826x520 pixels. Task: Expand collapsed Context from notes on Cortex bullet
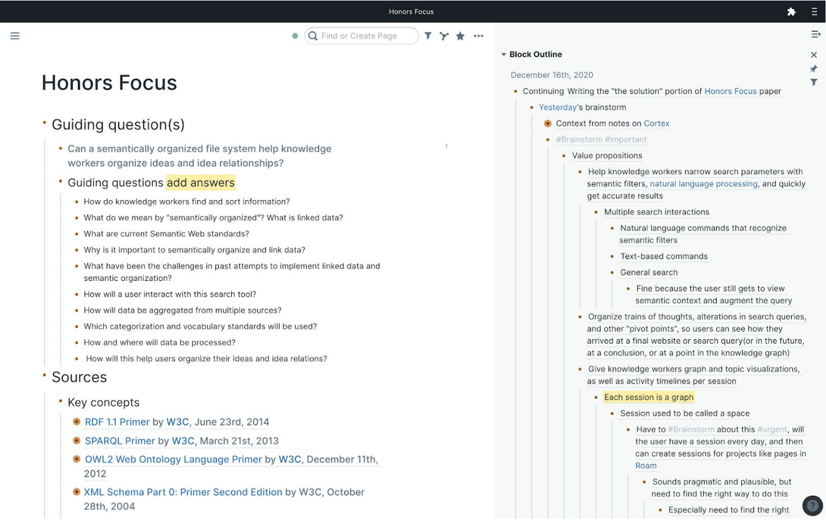548,123
